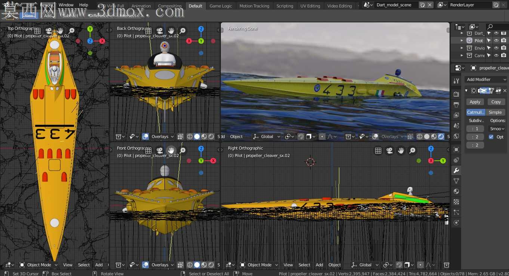Click hand pan icon in Front Orthographic viewport
The height and width of the screenshot is (276, 509).
(171, 150)
